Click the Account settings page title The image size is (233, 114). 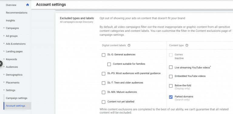51,5
